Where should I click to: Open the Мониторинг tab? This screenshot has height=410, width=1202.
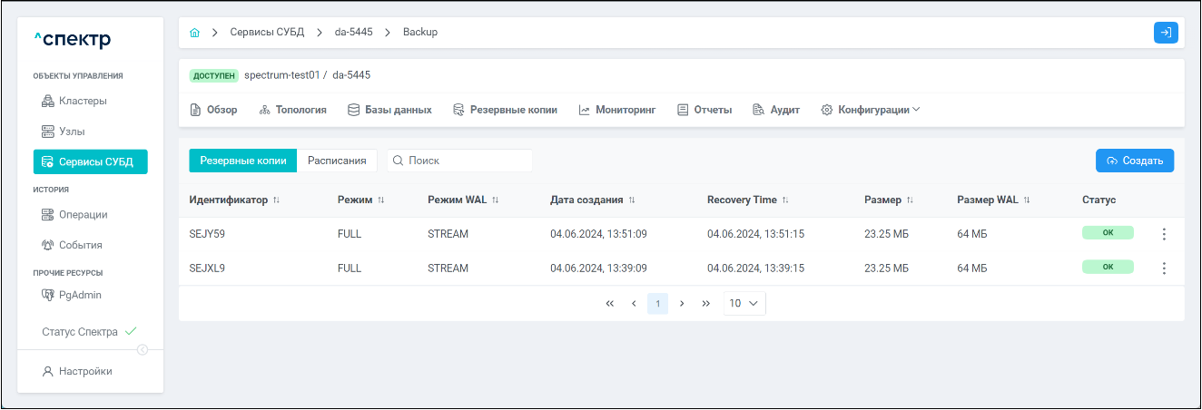coord(616,110)
